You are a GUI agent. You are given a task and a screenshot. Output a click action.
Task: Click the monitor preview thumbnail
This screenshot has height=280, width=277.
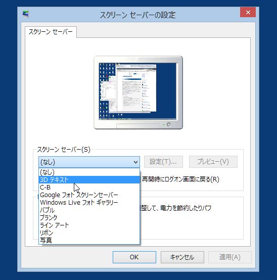138,92
